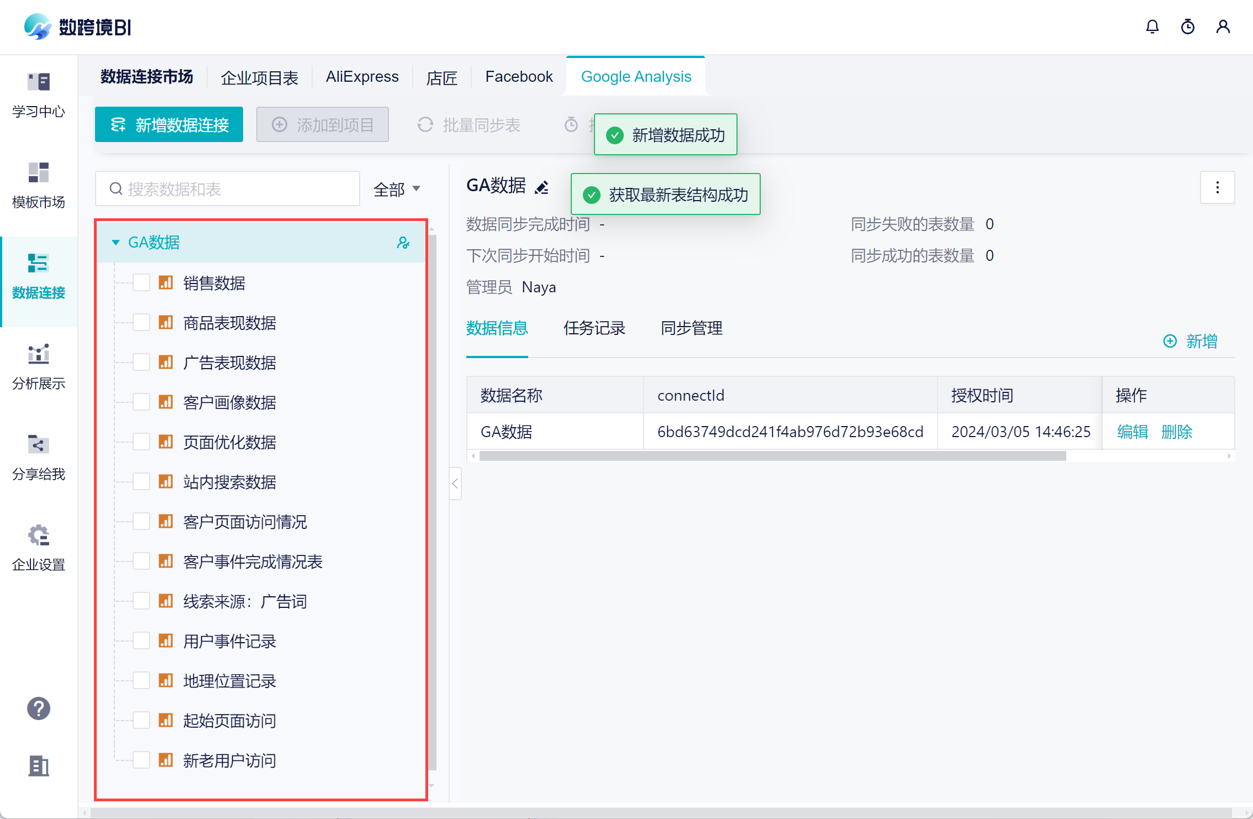The height and width of the screenshot is (819, 1253).
Task: Click the notification bell icon
Action: (1152, 27)
